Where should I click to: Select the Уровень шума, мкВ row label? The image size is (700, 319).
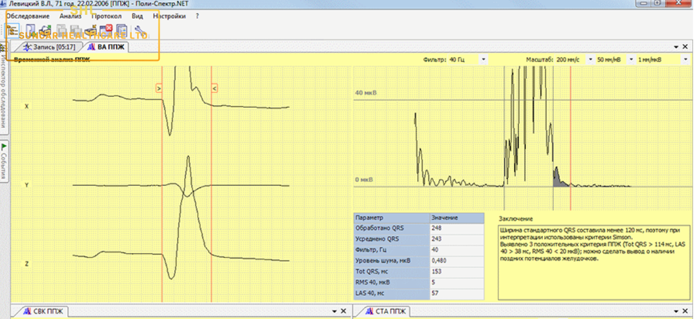pyautogui.click(x=391, y=260)
